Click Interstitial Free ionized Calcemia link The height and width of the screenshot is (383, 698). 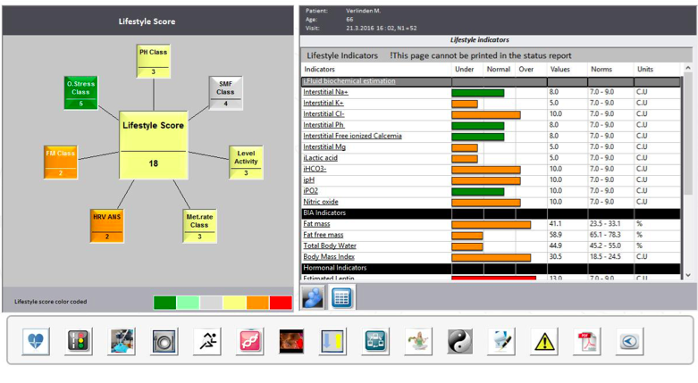[352, 136]
